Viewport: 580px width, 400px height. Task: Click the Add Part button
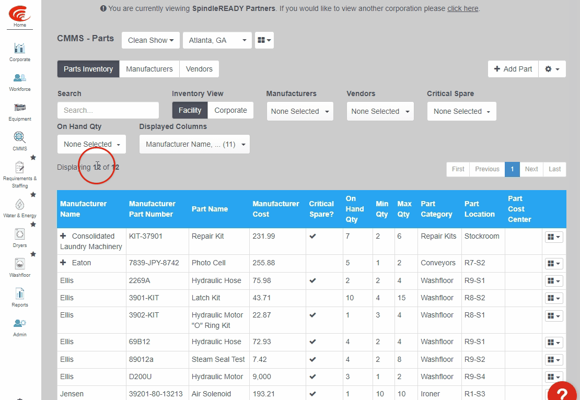tap(513, 69)
